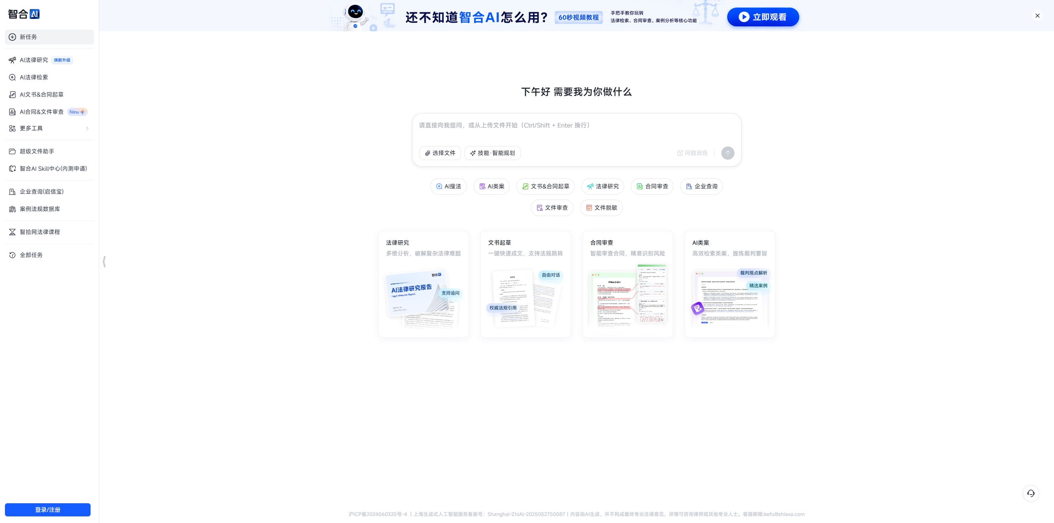Open the 合同审查 feature card
This screenshot has height=523, width=1054.
click(x=628, y=284)
